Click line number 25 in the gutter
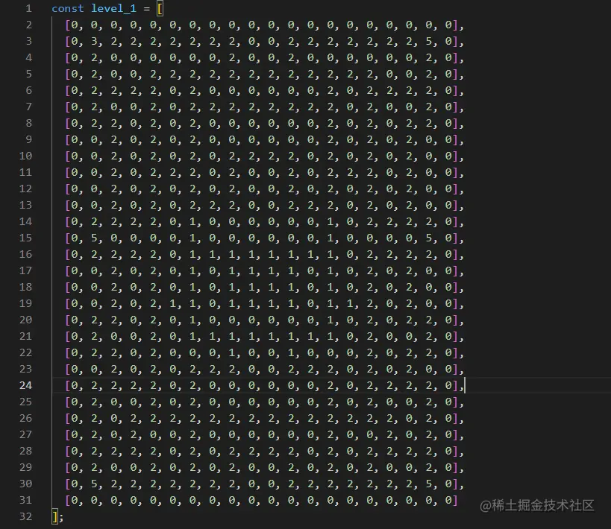This screenshot has width=611, height=529. [25, 402]
